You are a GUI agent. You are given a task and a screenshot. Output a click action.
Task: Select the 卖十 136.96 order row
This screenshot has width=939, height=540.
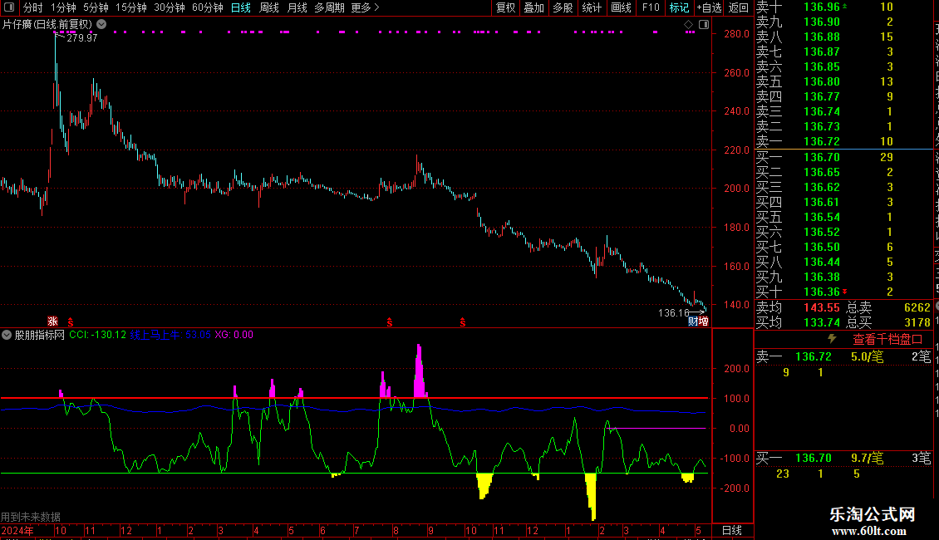(x=843, y=7)
